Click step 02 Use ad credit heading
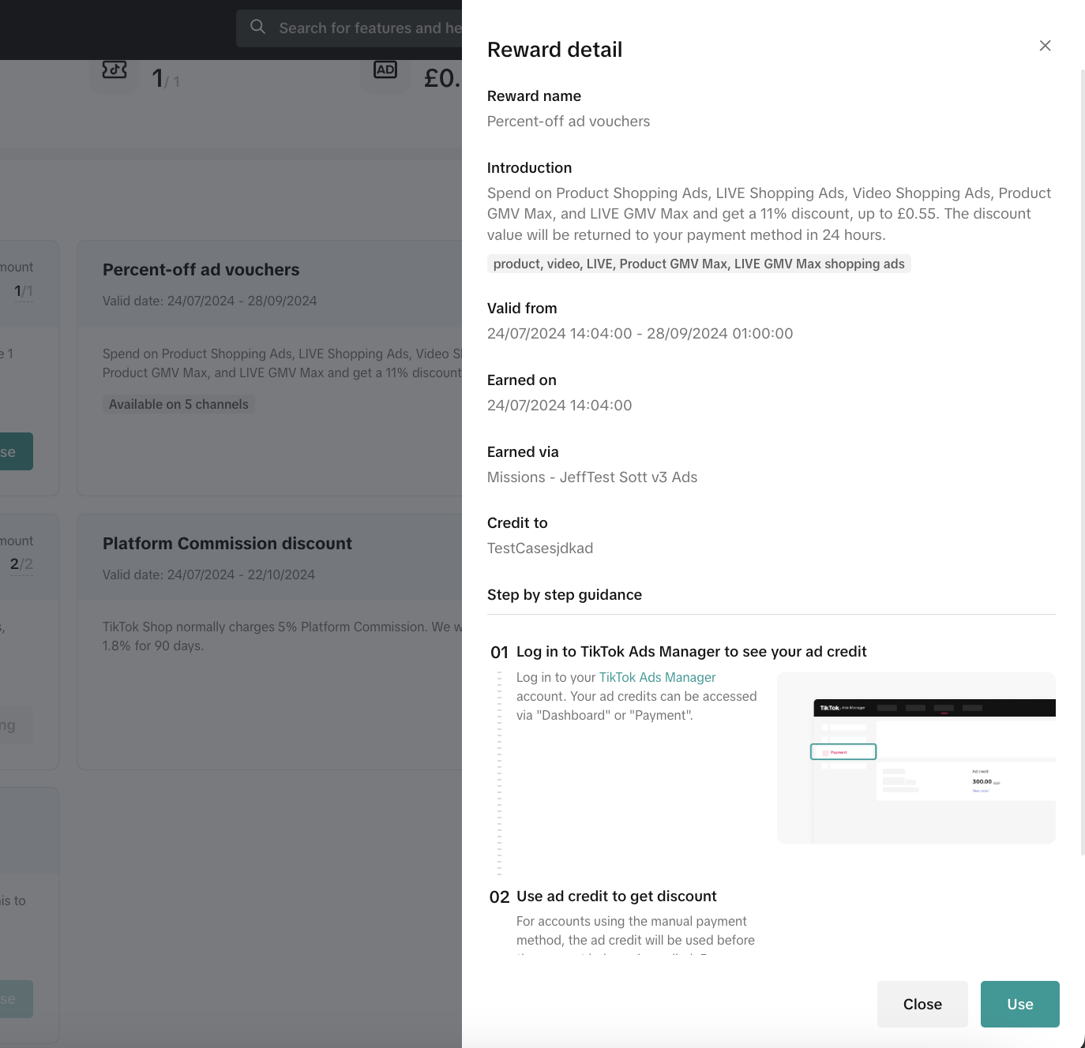Screen dimensions: 1085x1048 [616, 896]
